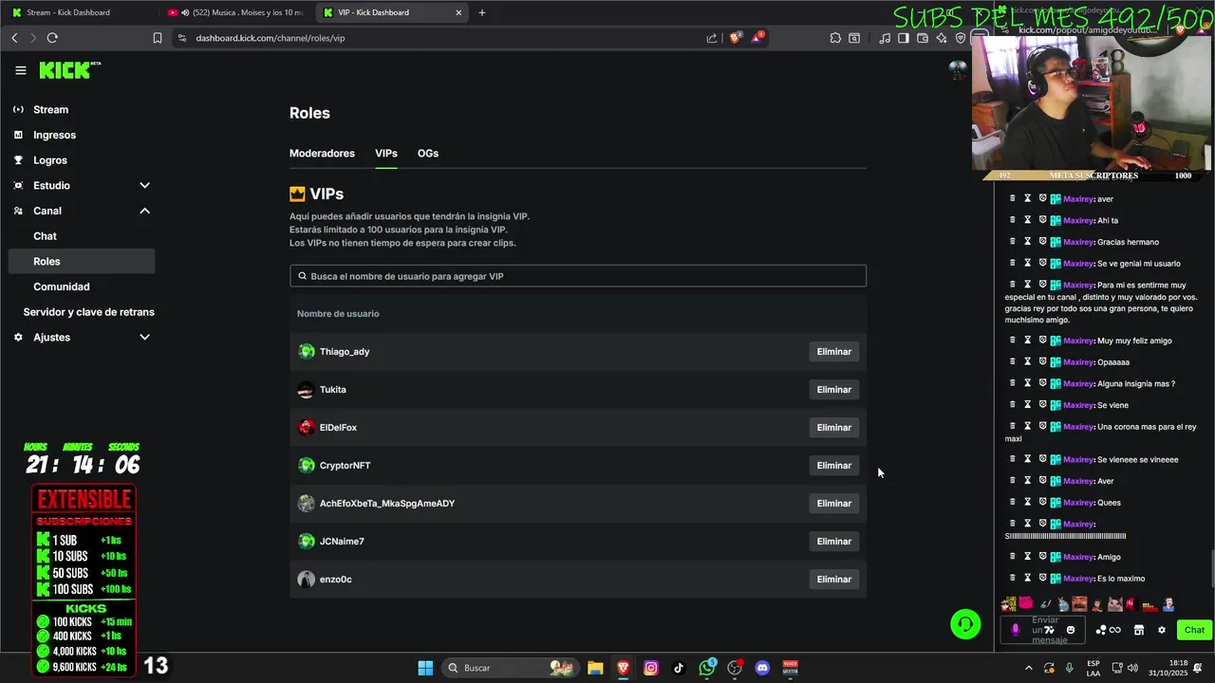
Task: Select the VIPs tab
Action: pyautogui.click(x=386, y=153)
